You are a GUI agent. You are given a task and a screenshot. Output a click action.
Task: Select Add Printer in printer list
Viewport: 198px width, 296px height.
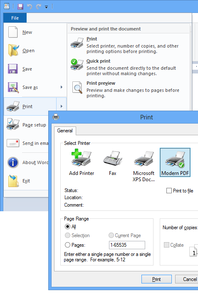tap(82, 162)
